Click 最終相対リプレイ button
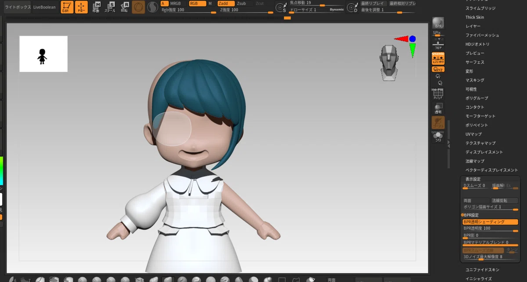The height and width of the screenshot is (282, 527). (402, 3)
